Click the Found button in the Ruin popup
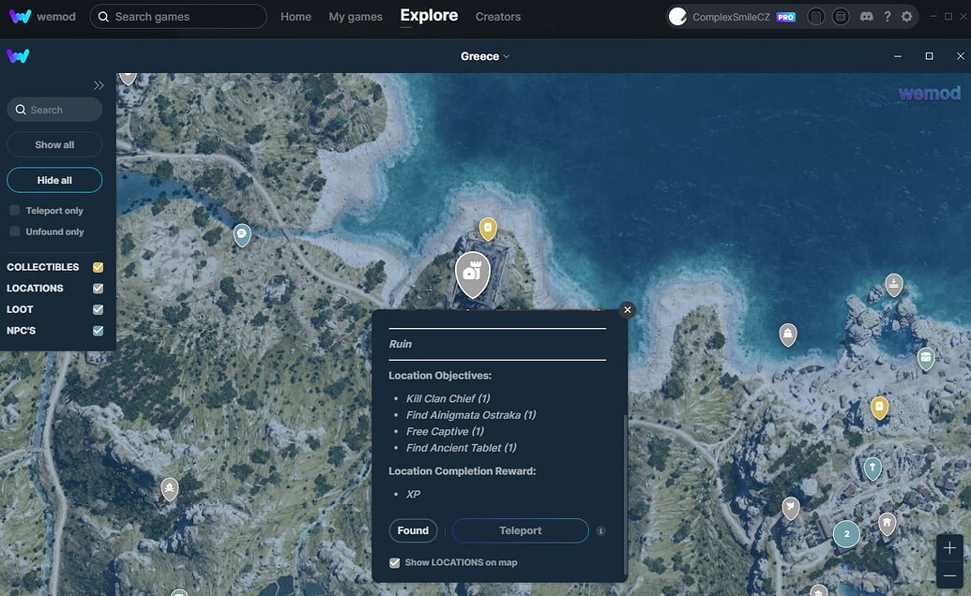Image resolution: width=971 pixels, height=596 pixels. coord(413,530)
